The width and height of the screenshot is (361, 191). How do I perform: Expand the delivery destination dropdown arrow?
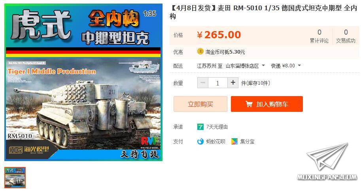tap(263, 65)
